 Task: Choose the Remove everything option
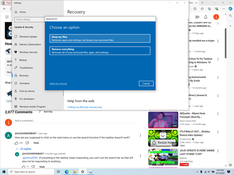100,51
